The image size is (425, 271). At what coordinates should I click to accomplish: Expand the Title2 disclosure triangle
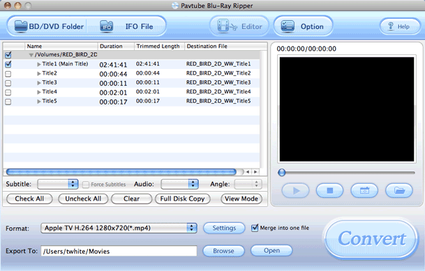pos(39,74)
